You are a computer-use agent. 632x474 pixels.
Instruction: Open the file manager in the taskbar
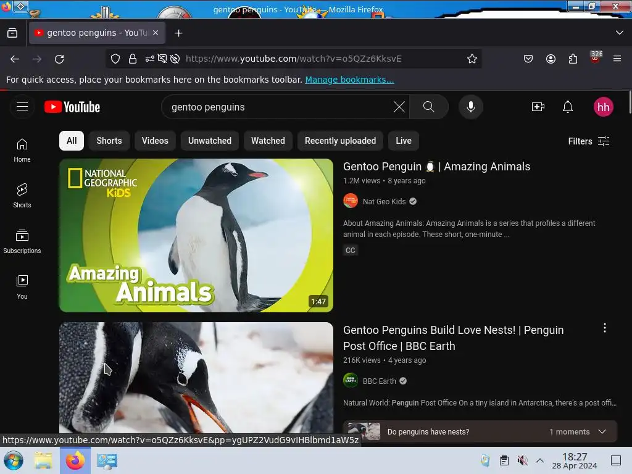pyautogui.click(x=43, y=460)
